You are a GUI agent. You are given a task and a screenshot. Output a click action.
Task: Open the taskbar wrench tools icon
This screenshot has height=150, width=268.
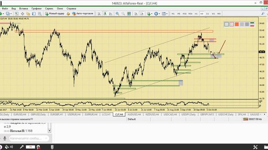[x=255, y=147]
